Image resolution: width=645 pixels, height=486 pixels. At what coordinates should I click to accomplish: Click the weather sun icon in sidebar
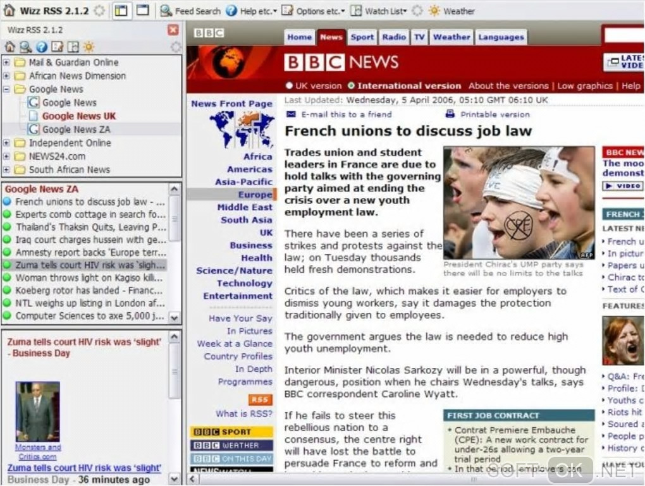[89, 47]
